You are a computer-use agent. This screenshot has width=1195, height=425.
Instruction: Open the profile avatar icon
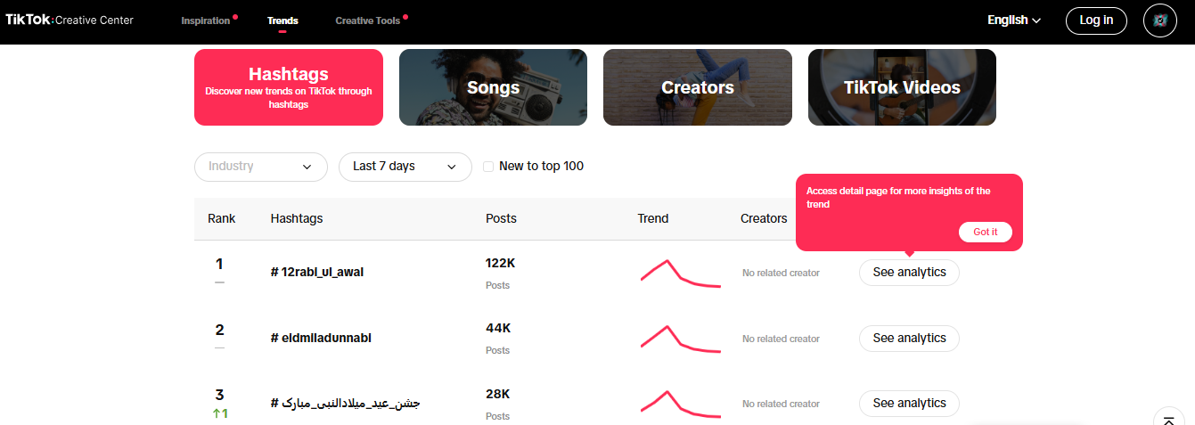coord(1159,20)
